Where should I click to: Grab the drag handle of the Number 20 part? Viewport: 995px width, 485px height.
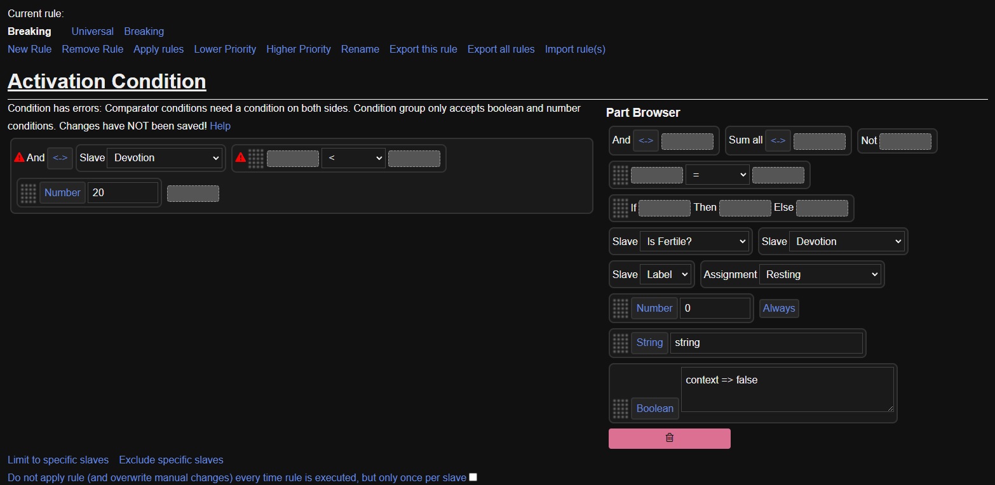28,193
